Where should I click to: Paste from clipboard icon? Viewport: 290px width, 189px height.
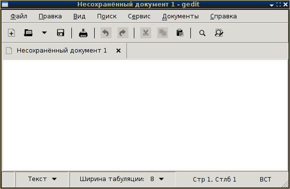(x=179, y=33)
